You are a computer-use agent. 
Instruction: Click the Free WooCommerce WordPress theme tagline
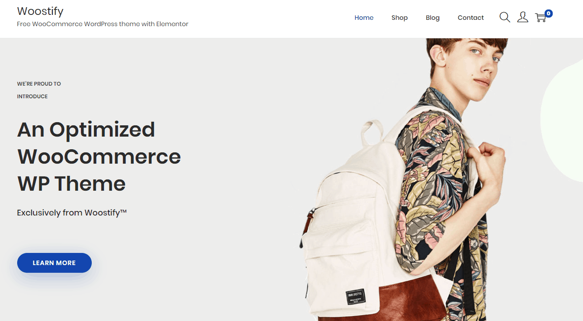pos(103,24)
